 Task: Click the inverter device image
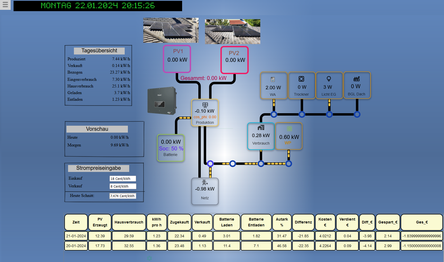coord(162,101)
